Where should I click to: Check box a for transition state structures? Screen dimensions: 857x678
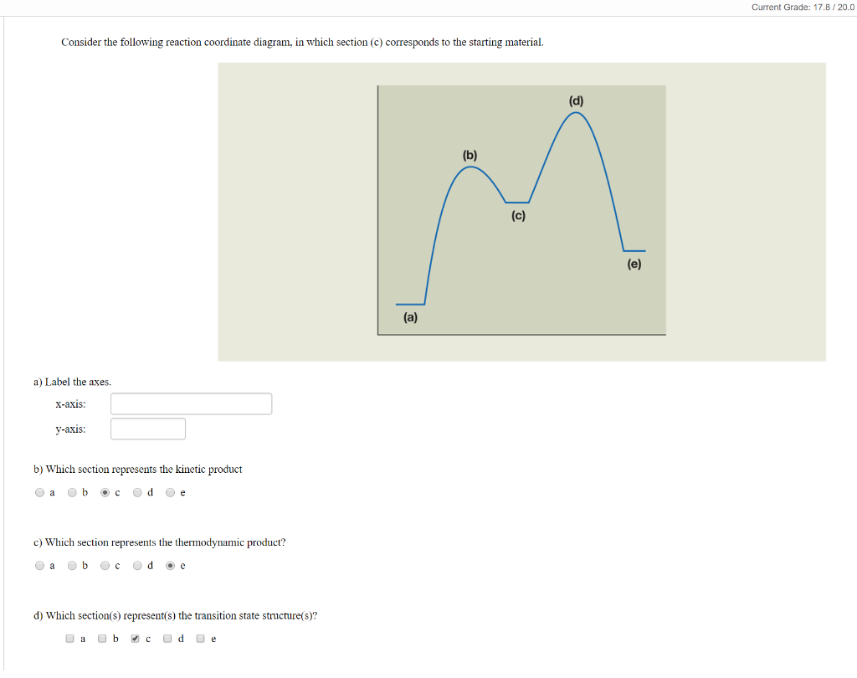click(69, 638)
